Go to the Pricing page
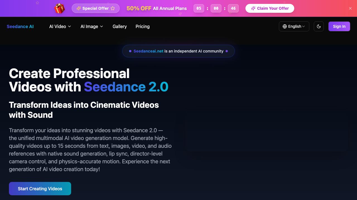The height and width of the screenshot is (200, 357). coord(143,26)
